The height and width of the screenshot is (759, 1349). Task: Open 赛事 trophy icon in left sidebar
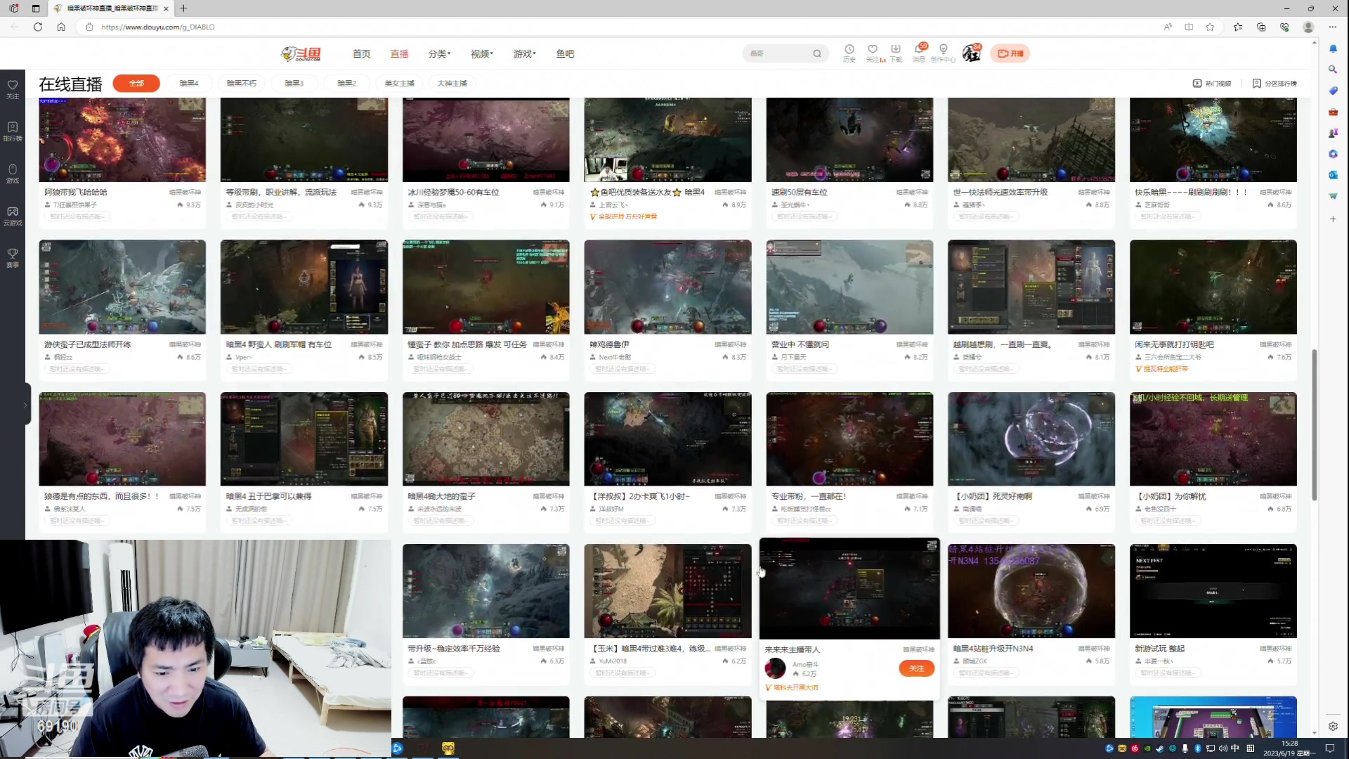click(13, 257)
